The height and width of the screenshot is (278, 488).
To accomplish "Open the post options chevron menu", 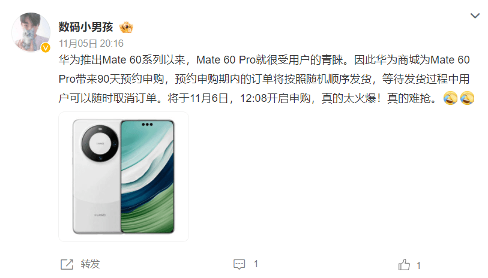I will [x=475, y=16].
